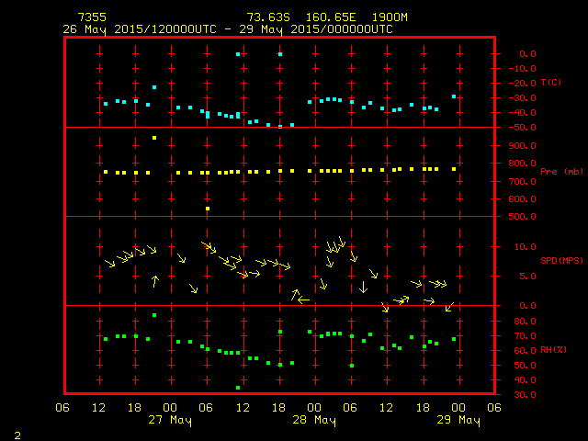
Task: Click the -50.0 temperature axis value
Action: pyautogui.click(x=523, y=127)
